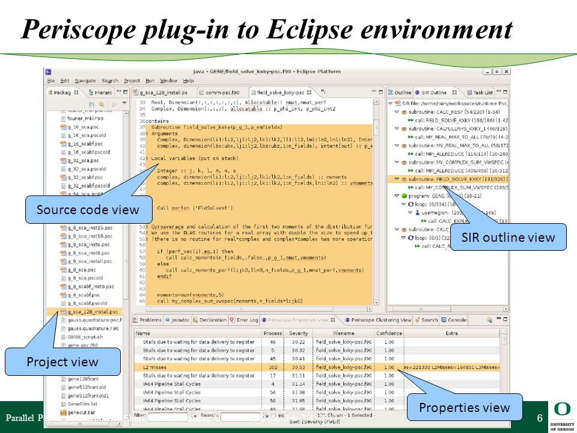The height and width of the screenshot is (433, 577).
Task: Maximize the editor area panel
Action: [380, 91]
